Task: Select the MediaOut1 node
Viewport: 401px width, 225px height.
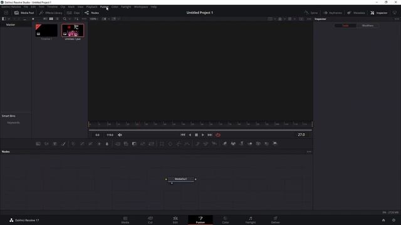Action: (x=181, y=179)
